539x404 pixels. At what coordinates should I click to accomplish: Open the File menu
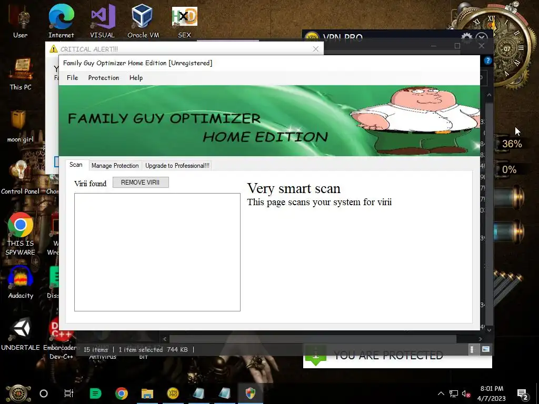click(72, 78)
